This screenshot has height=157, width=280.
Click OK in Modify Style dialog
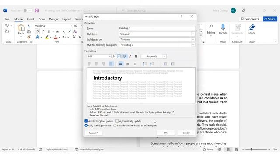166,133
